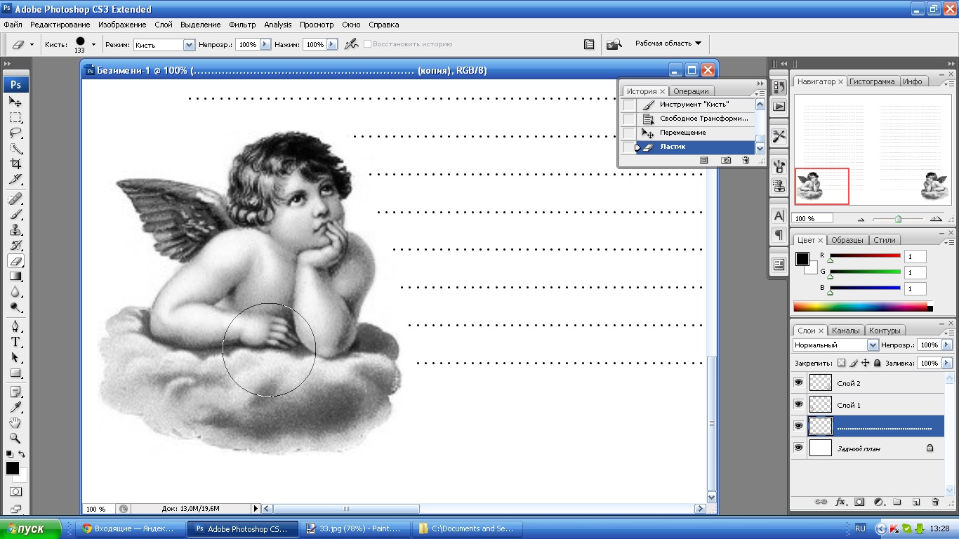The image size is (959, 539).
Task: Hide layer Слой 1
Action: click(x=798, y=404)
